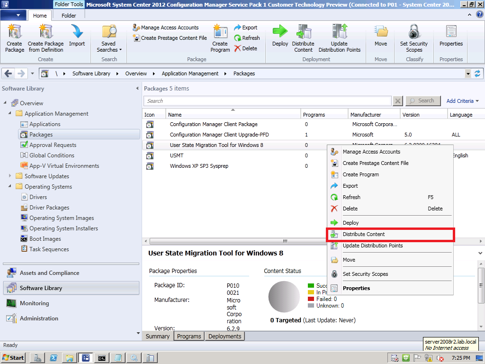Choose Distribute Content from context menu

pos(390,234)
